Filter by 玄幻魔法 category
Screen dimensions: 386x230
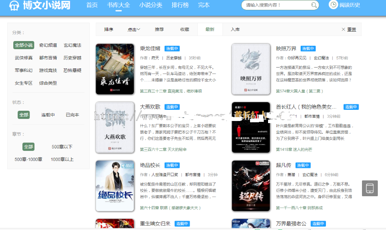72,45
